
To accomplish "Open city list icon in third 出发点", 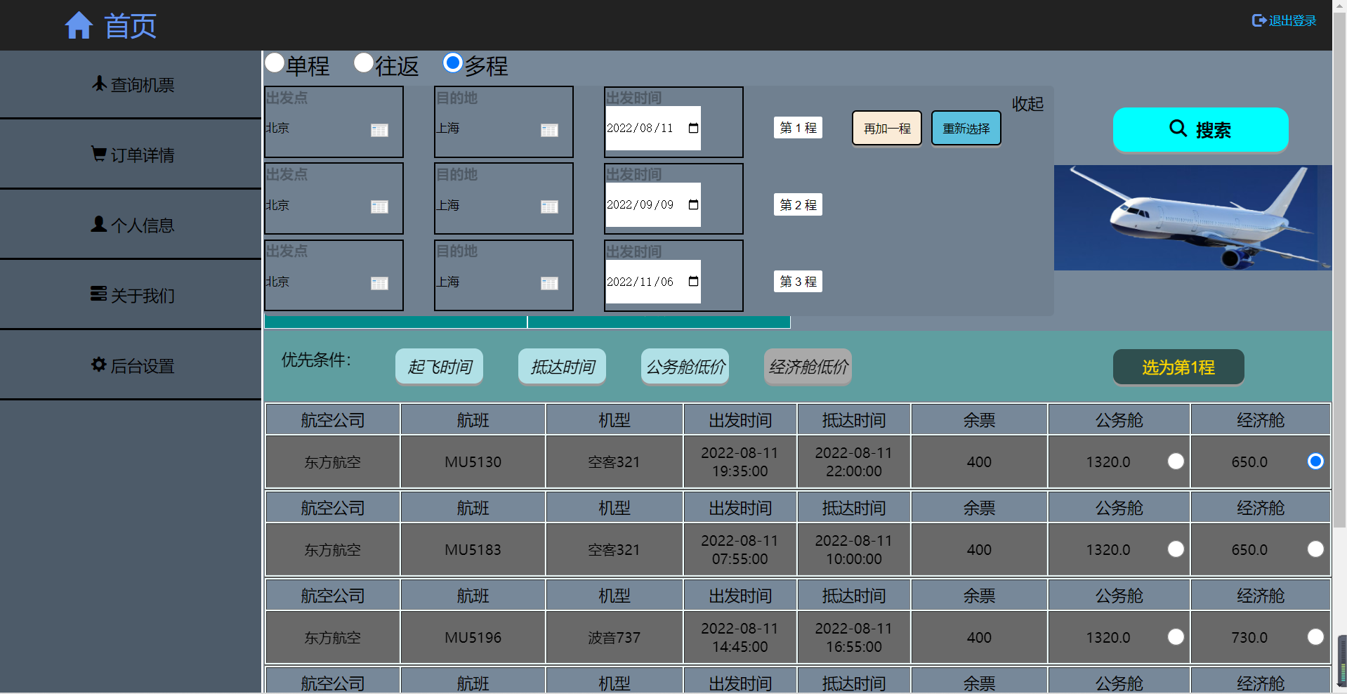I will [379, 283].
